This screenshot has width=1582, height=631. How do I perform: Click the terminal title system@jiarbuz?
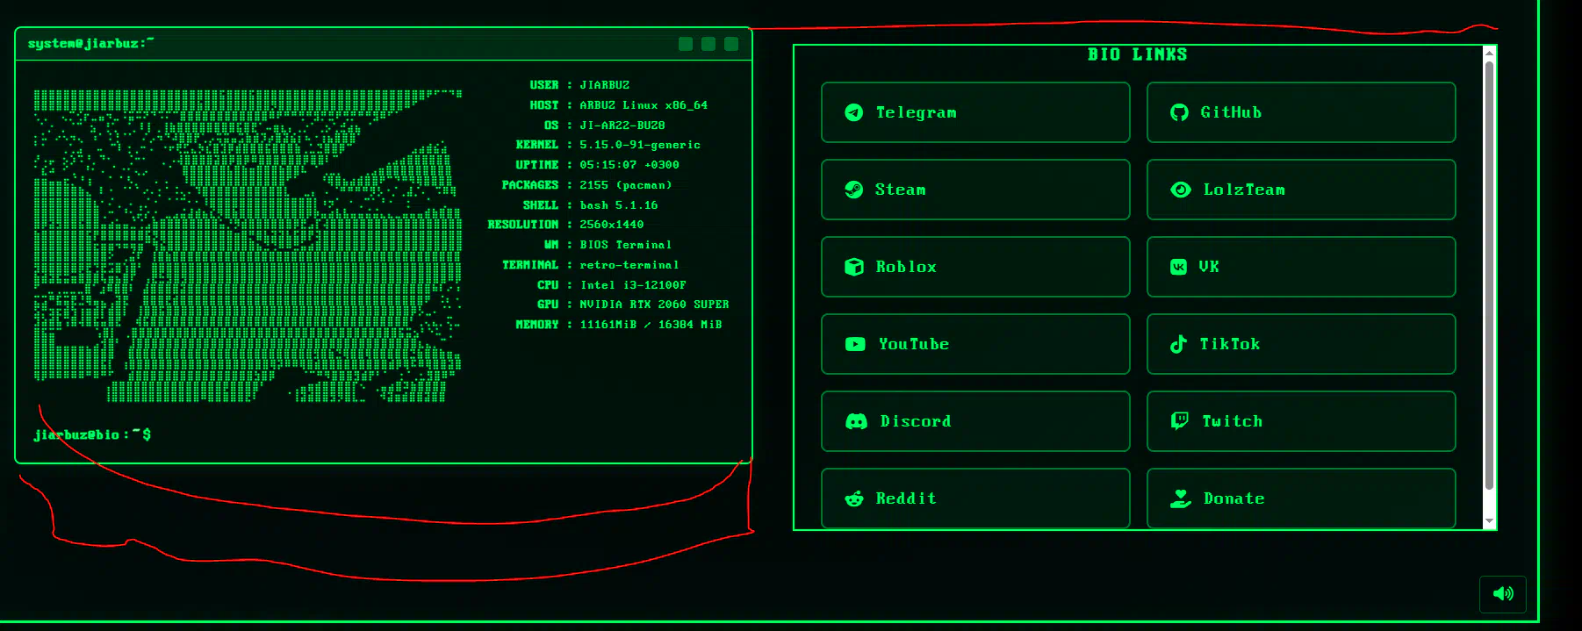90,43
